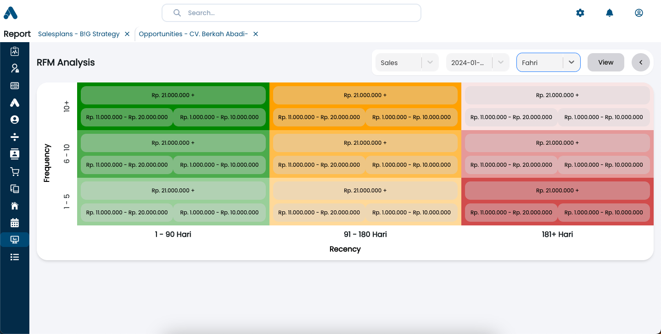Open the user profile icon in header

tap(639, 13)
